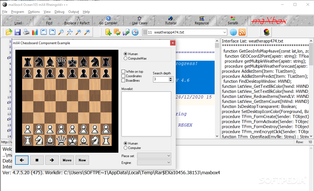The height and width of the screenshot is (191, 314).
Task: Open the Piece set dropdown
Action: click(x=154, y=156)
